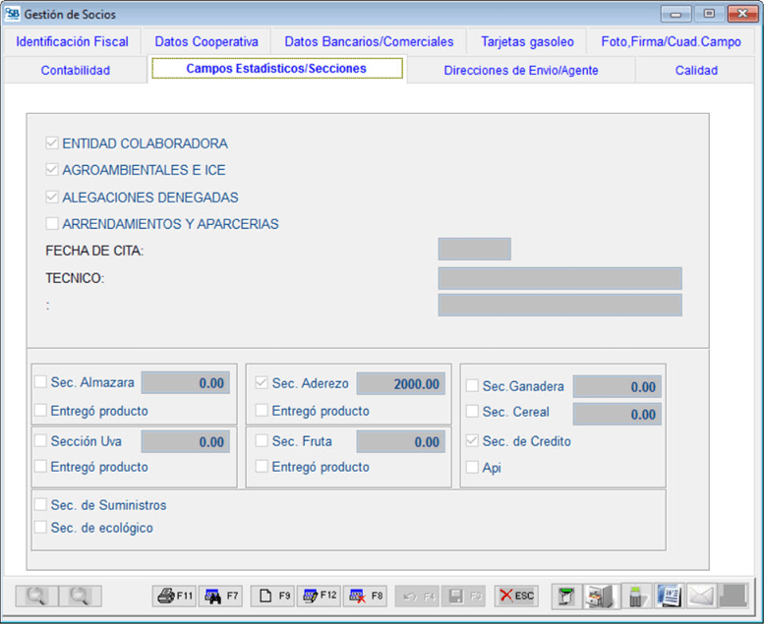This screenshot has height=624, width=764.
Task: Check Entregó producto under Sec. Aderezo
Action: [x=262, y=410]
